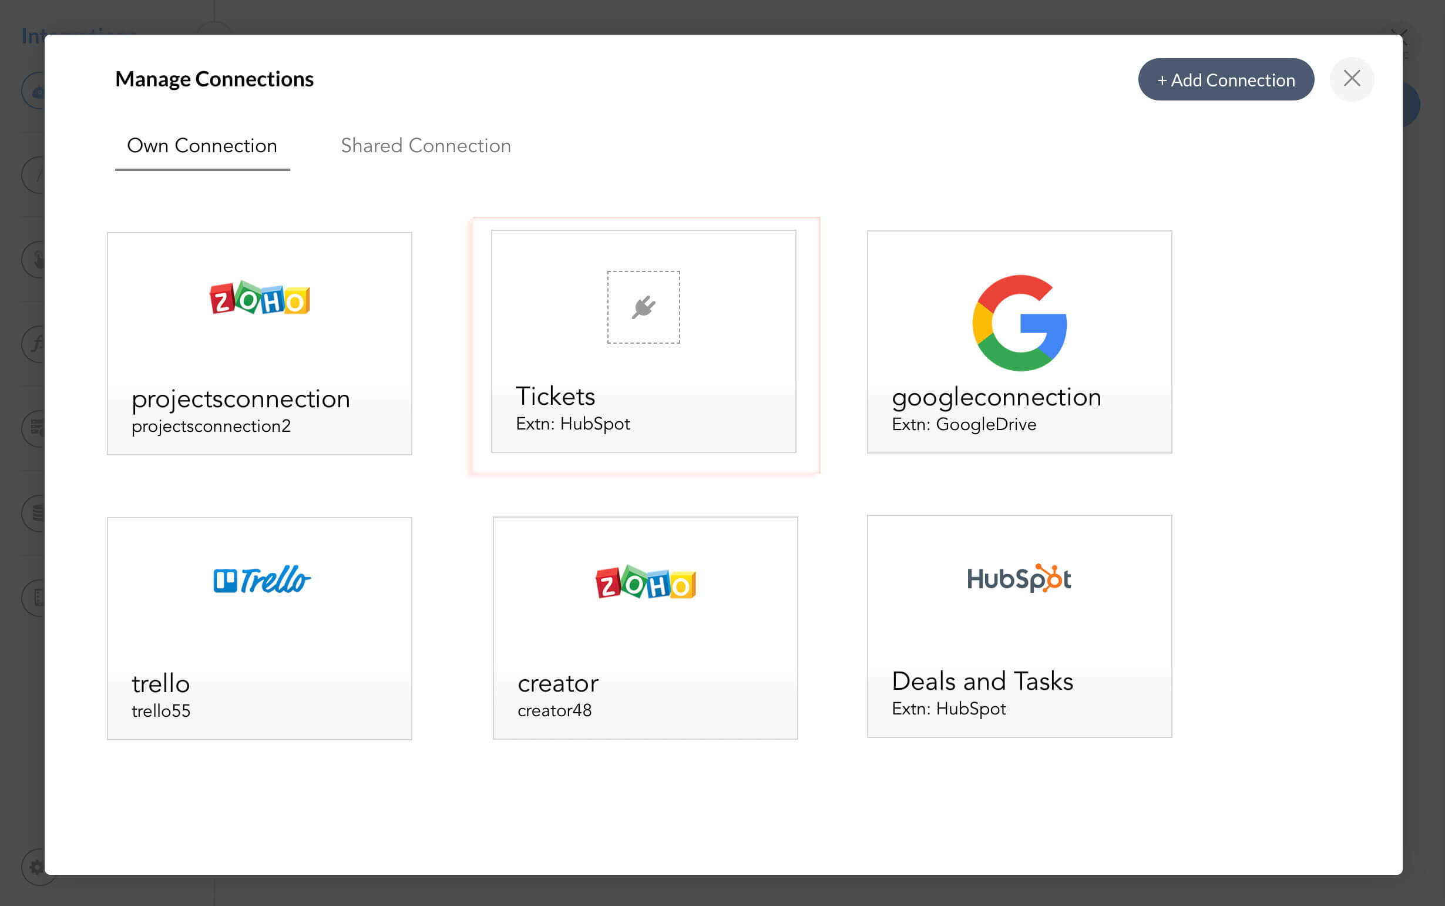Click the Zoho logo on projectsconnection card
Screen dimensions: 1445x906
260,300
